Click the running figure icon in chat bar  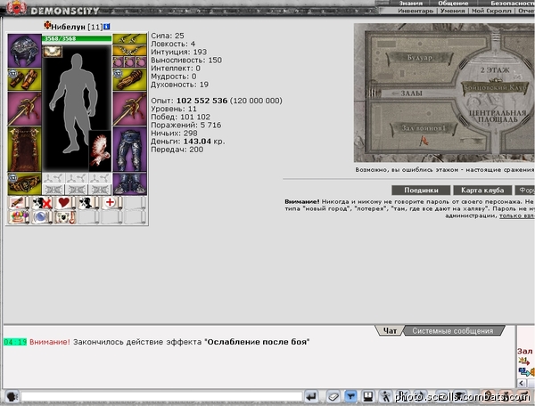coord(385,397)
